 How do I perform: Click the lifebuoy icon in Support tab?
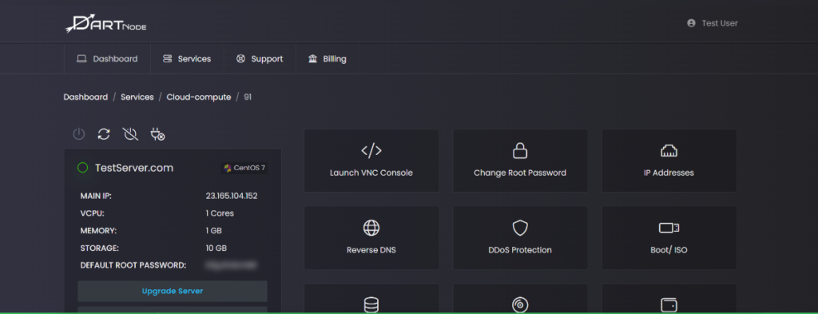240,59
